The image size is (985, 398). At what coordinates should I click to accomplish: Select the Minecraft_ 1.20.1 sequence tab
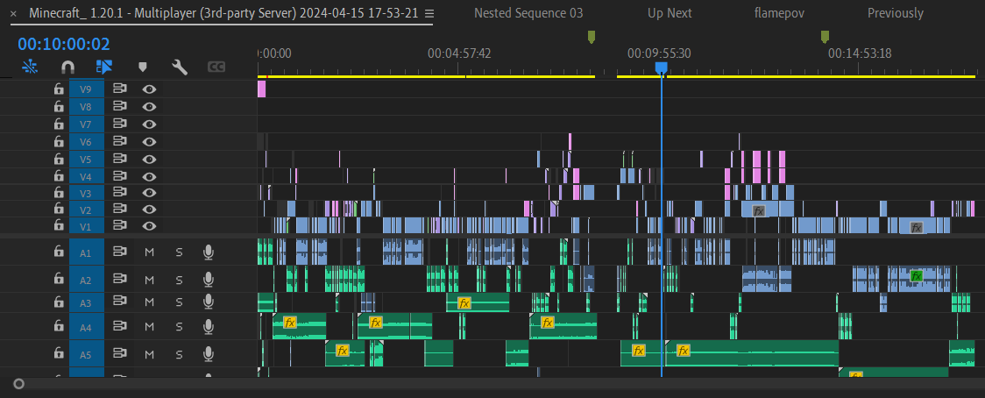pos(223,13)
